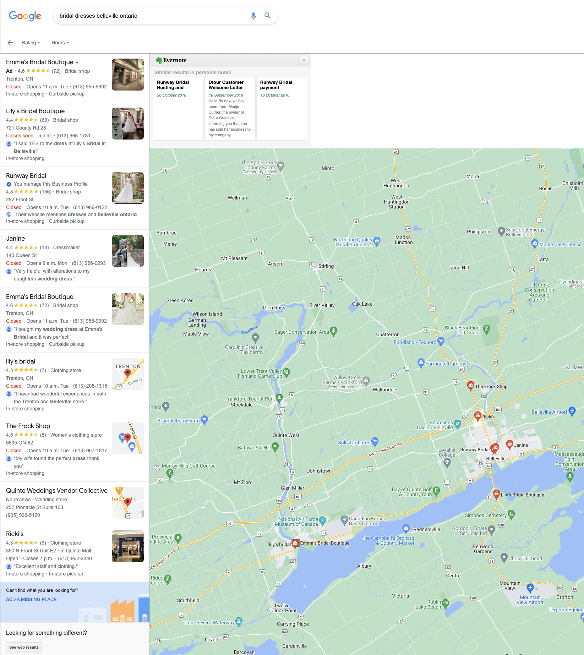Click the SusGlobal Energy Belleville pin
The height and width of the screenshot is (655, 584).
point(501,231)
